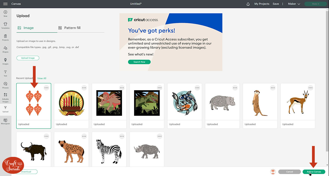
Task: Expand the Maker machine dropdown
Action: [x=294, y=4]
